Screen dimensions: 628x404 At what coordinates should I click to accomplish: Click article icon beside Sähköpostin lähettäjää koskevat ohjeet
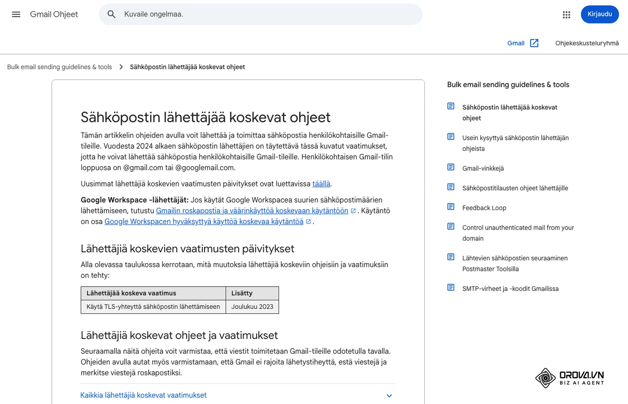point(451,106)
